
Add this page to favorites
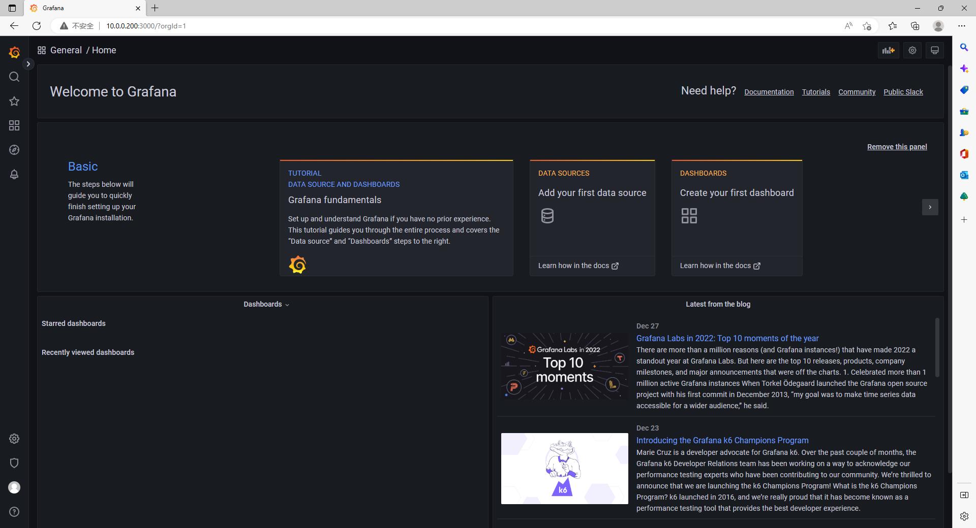point(867,26)
